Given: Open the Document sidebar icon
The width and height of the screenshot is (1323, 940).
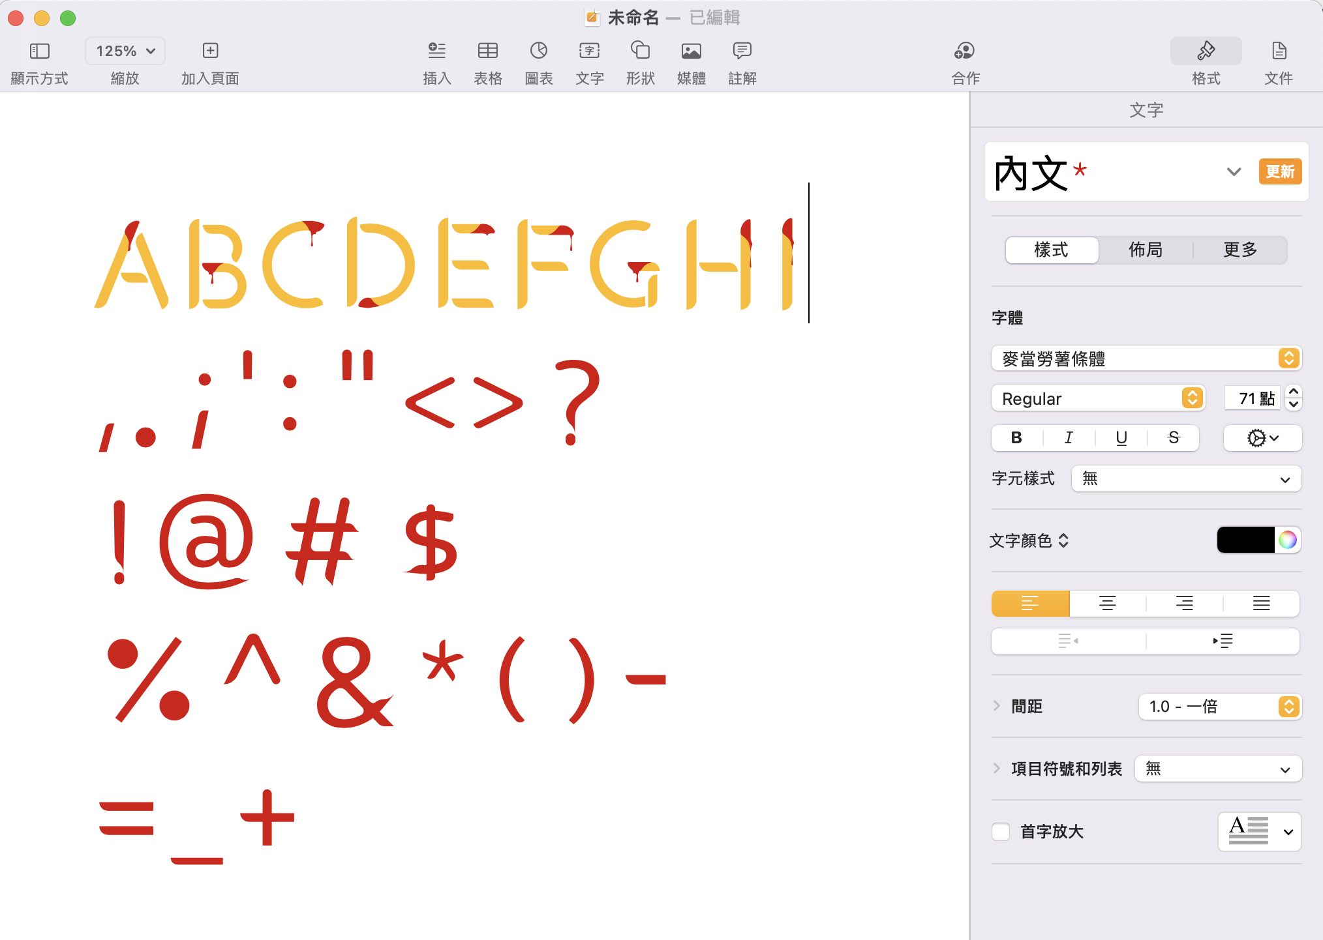Looking at the screenshot, I should pyautogui.click(x=1278, y=51).
